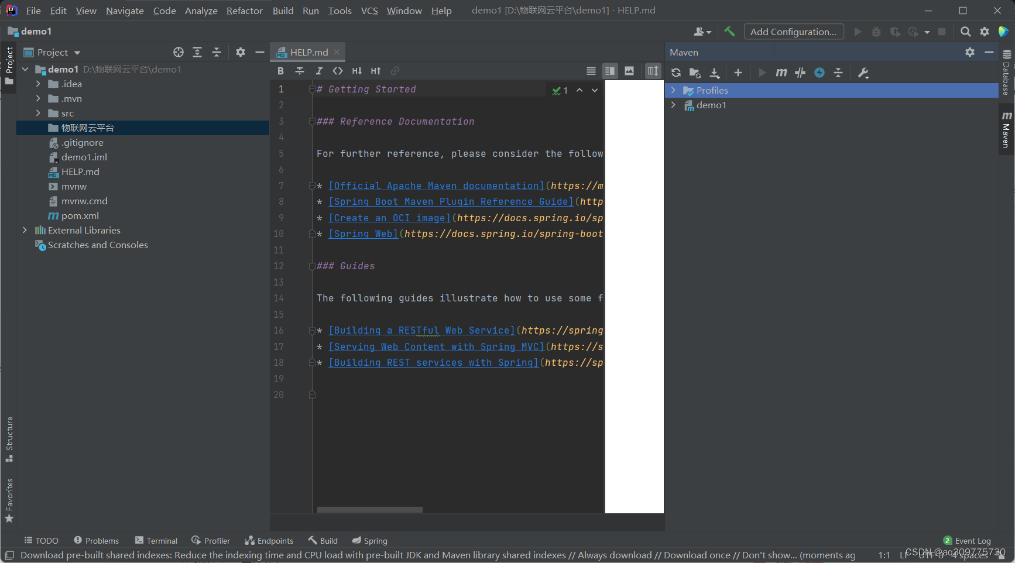Open Maven settings with the wrench icon
1015x563 pixels.
(x=863, y=73)
